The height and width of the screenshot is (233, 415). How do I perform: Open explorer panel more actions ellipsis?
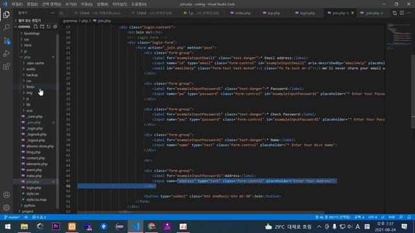click(53, 13)
